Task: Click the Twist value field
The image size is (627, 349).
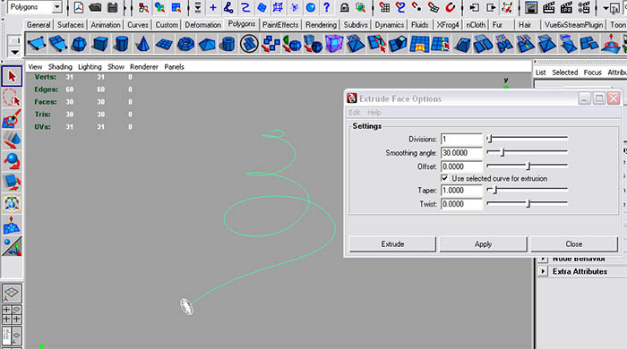Action: [461, 204]
